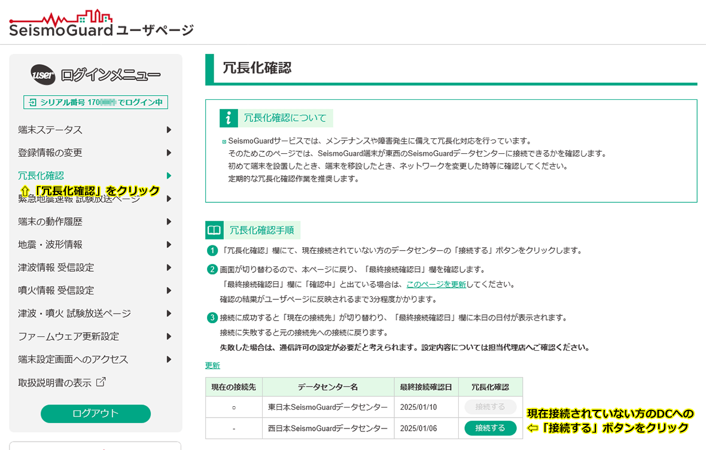706x450 pixels.
Task: Click the user badge icon in login menu
Action: coord(43,75)
